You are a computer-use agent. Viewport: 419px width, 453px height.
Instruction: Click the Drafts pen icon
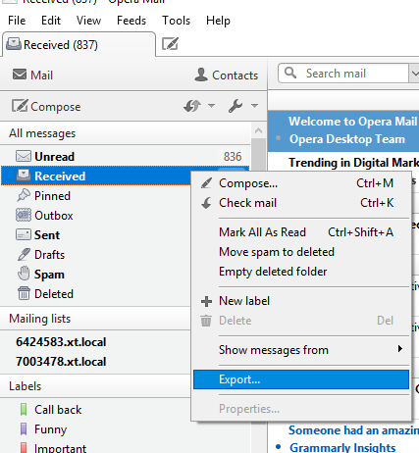pos(24,254)
